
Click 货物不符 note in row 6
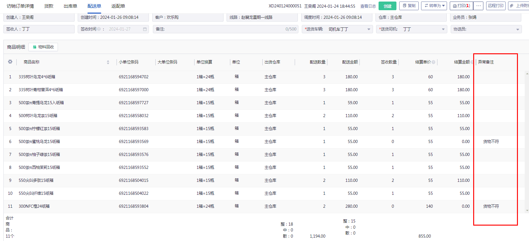tap(491, 141)
